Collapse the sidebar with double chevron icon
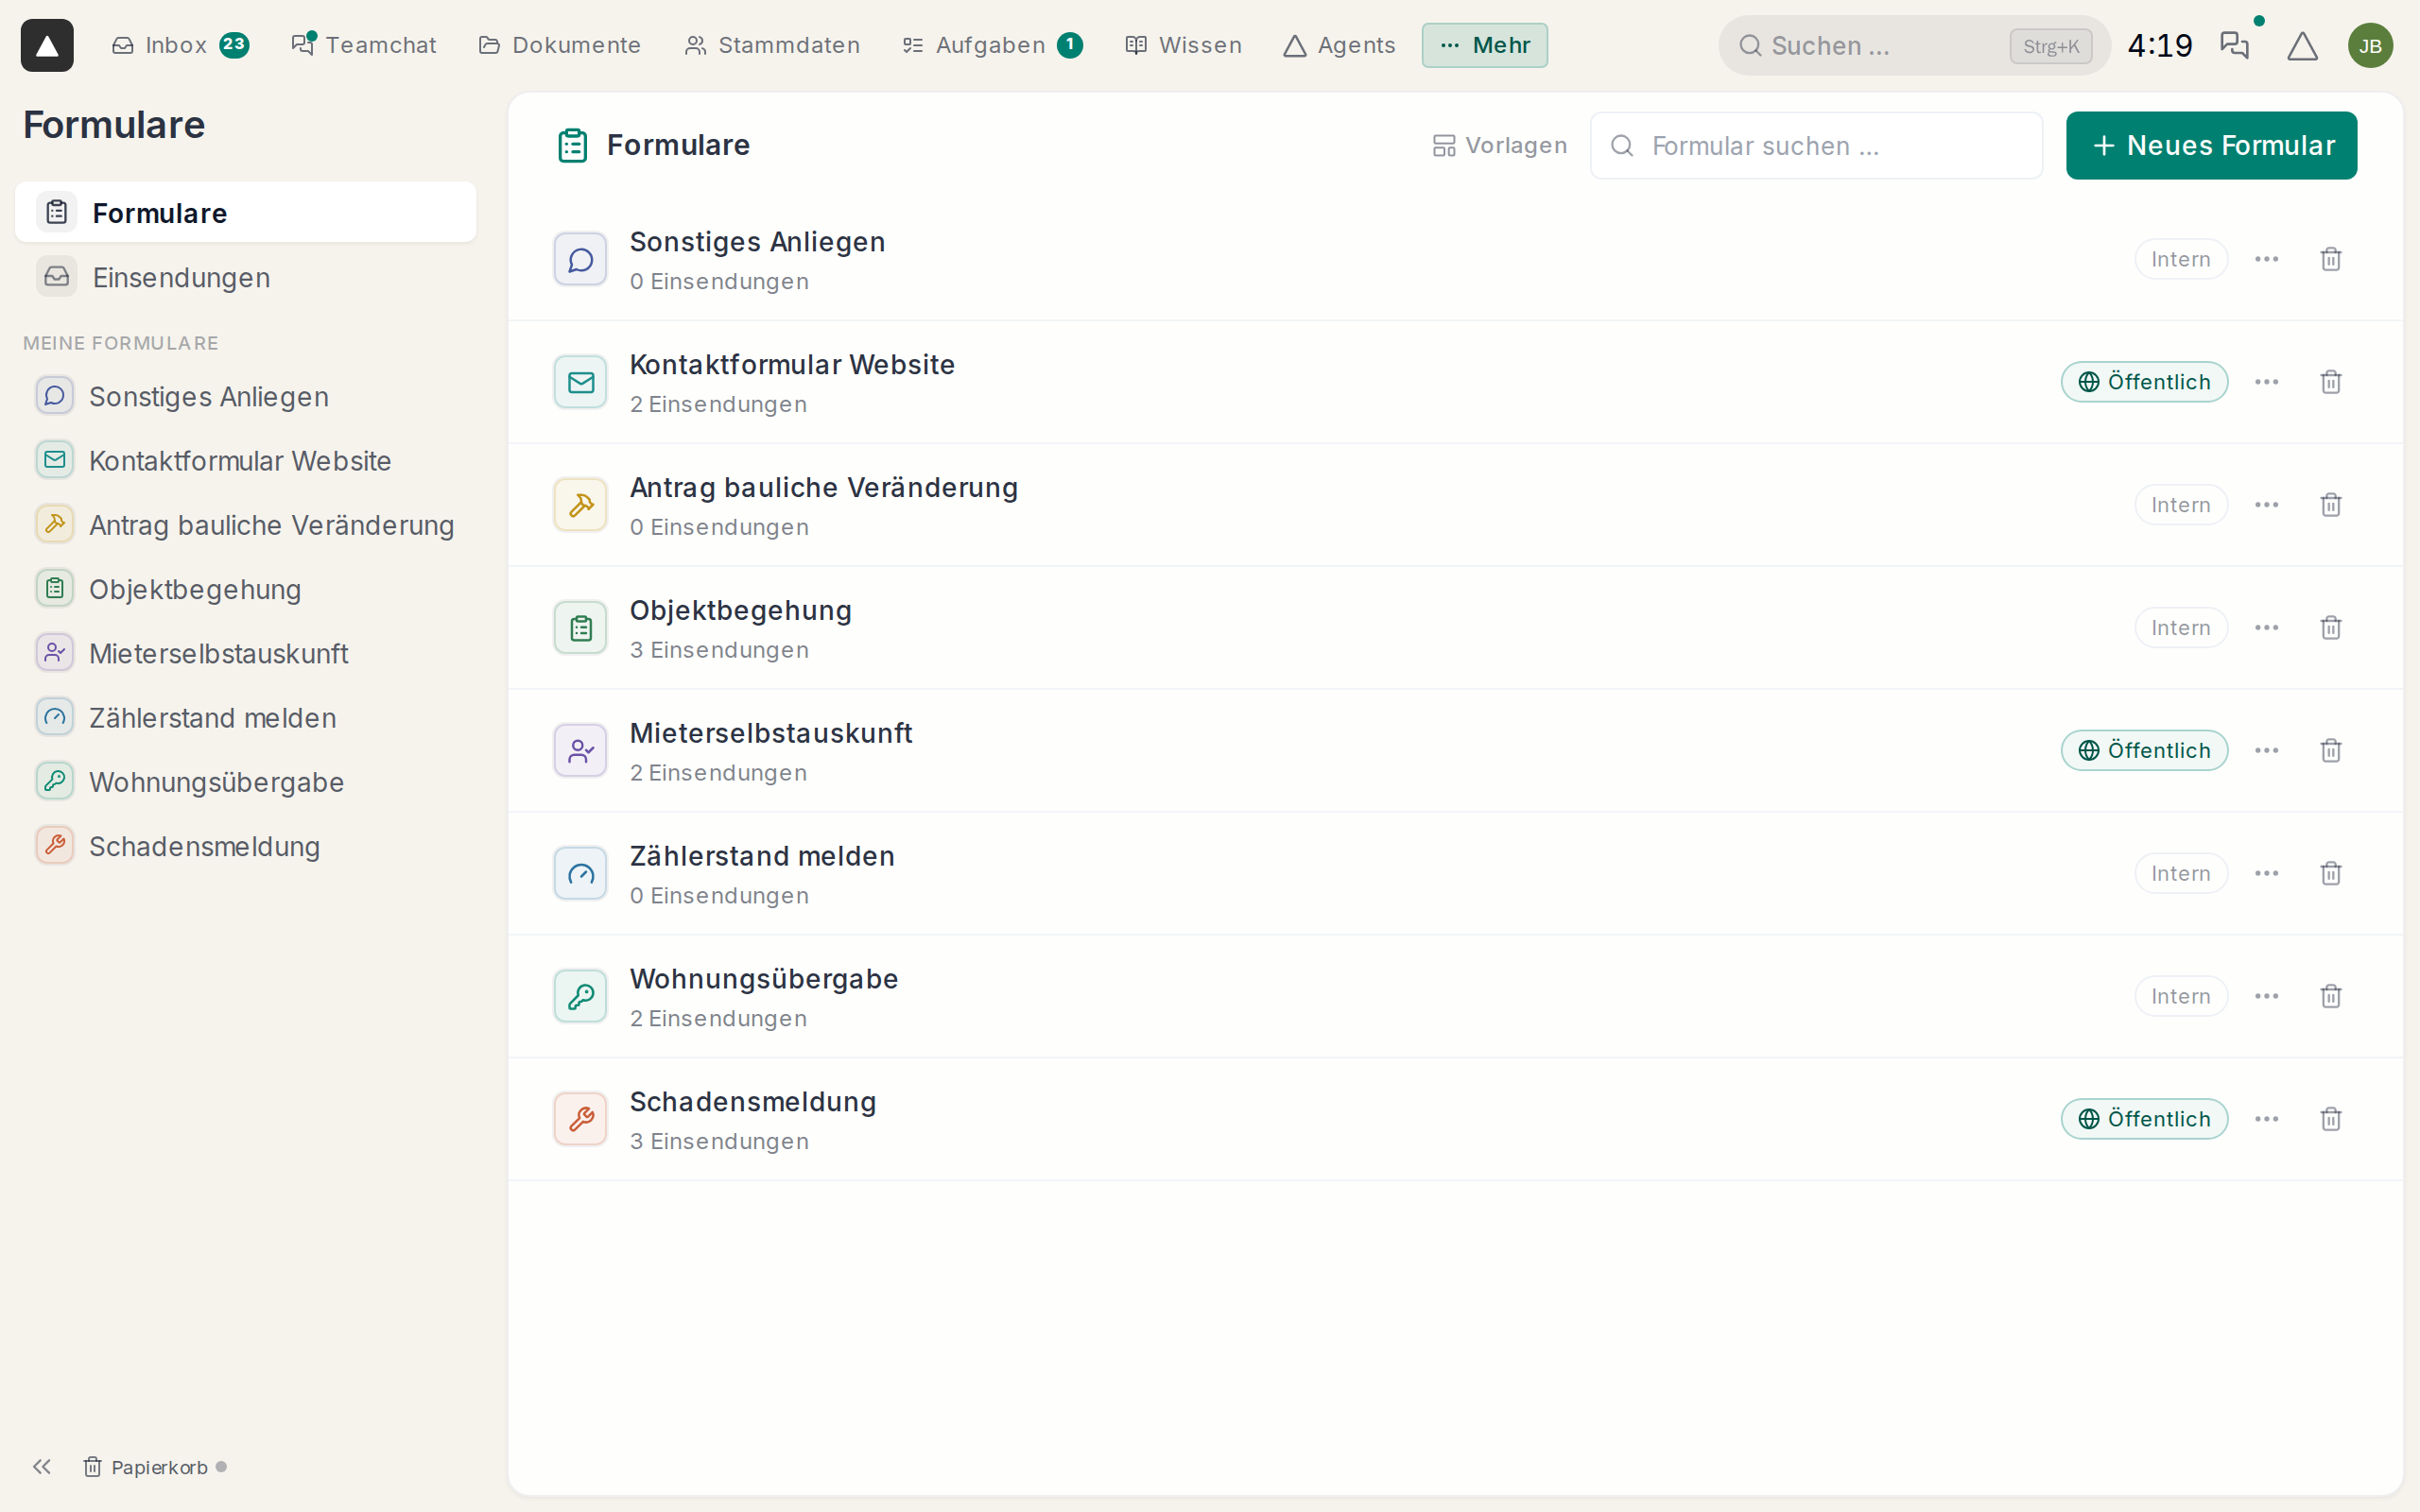This screenshot has height=1512, width=2420. click(x=41, y=1466)
